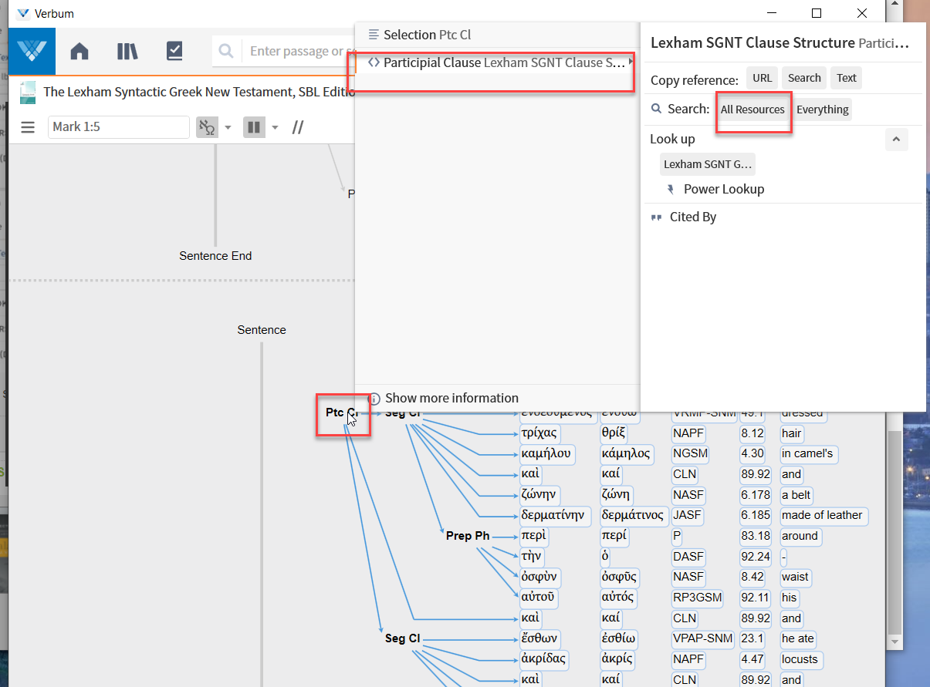Open the resource panel hamburger menu
Screen dimensions: 930x687
[28, 127]
